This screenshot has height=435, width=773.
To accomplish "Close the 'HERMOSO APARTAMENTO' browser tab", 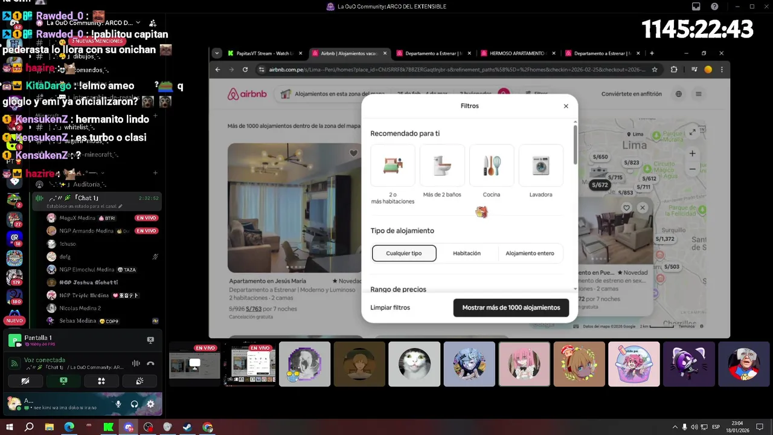I will (553, 53).
